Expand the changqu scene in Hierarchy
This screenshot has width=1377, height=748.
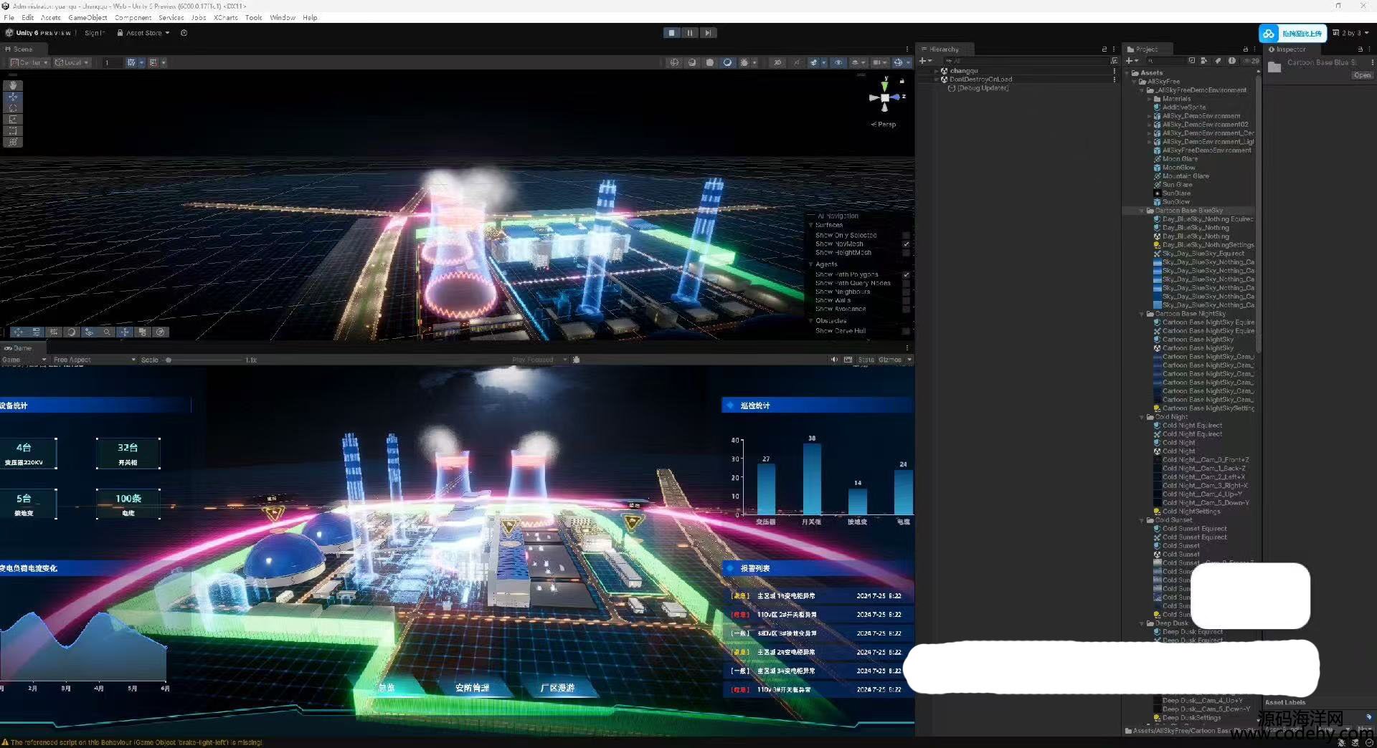tap(937, 71)
